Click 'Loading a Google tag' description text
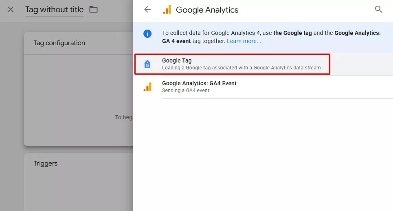The width and height of the screenshot is (393, 211). pos(242,68)
